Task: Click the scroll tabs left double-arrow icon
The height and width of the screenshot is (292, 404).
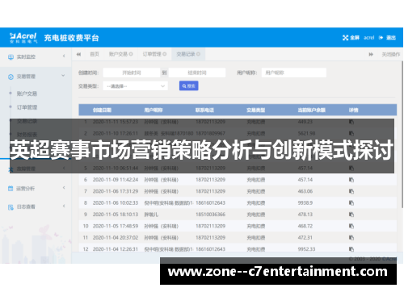Action: click(x=78, y=54)
